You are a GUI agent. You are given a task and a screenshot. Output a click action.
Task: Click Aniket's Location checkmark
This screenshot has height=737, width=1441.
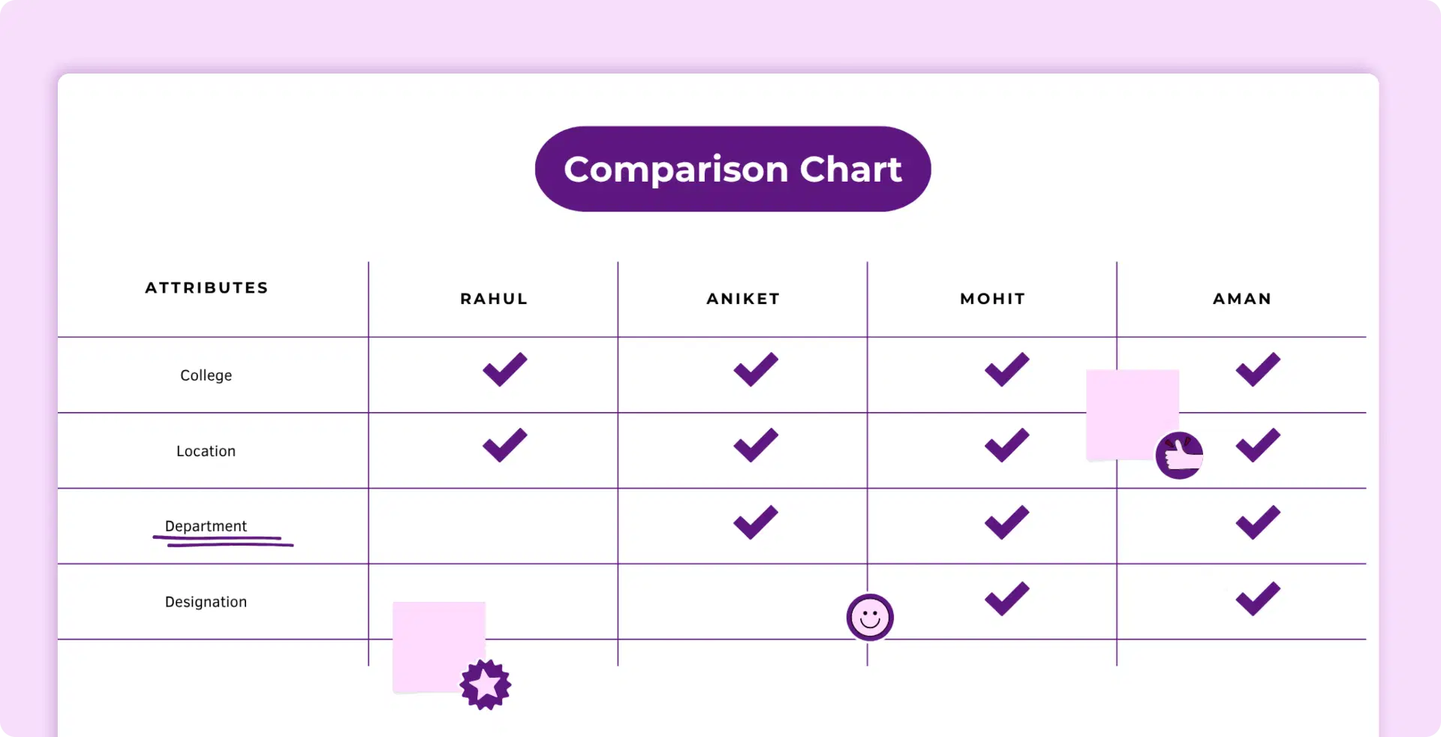756,445
